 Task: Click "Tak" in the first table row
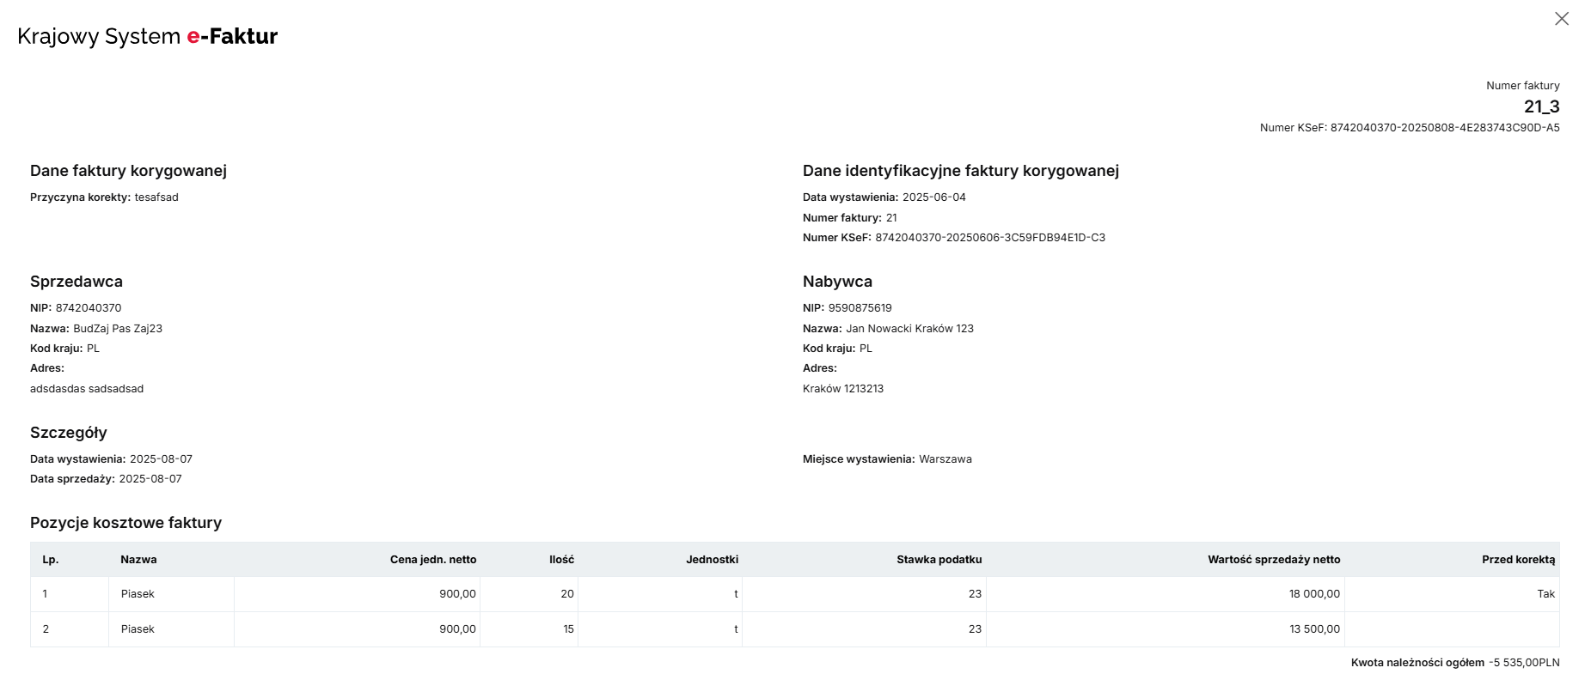click(1545, 594)
